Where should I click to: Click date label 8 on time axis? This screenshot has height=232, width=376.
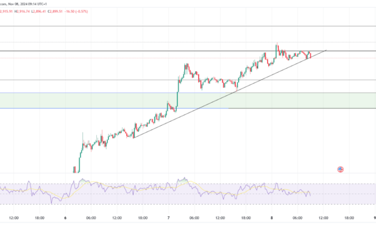tap(272, 218)
